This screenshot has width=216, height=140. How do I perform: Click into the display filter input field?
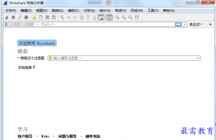pos(92,24)
